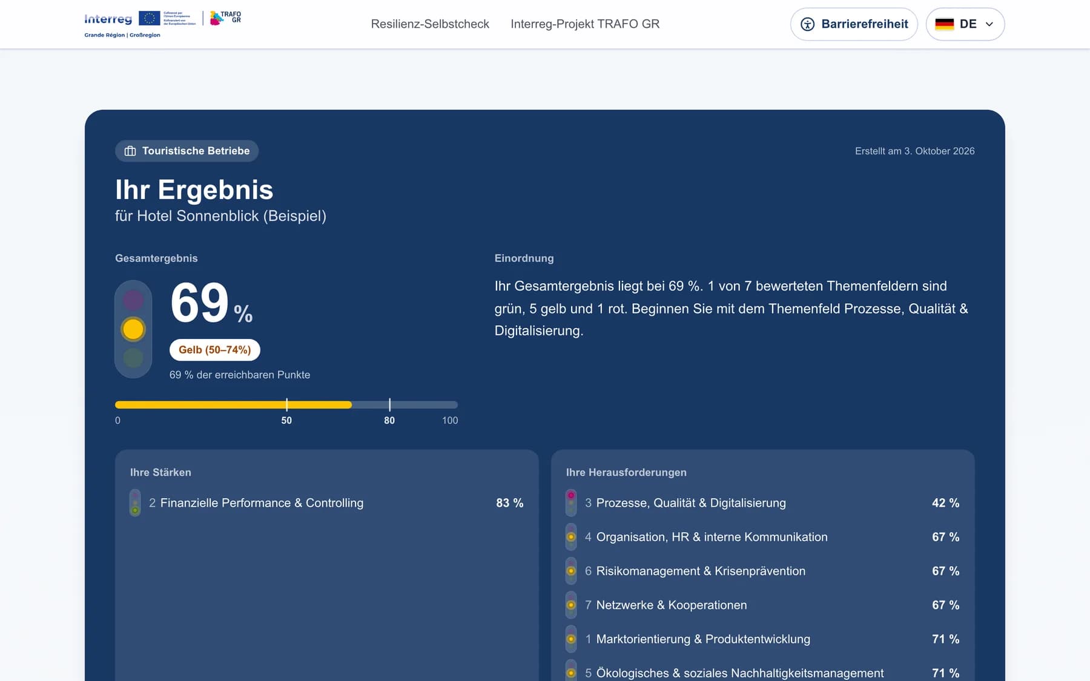The height and width of the screenshot is (681, 1090).
Task: Click the 'Einordnung' label
Action: click(x=524, y=258)
